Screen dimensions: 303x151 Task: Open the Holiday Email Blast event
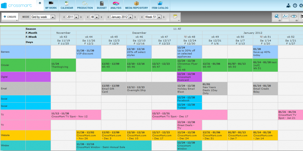[x=190, y=89]
